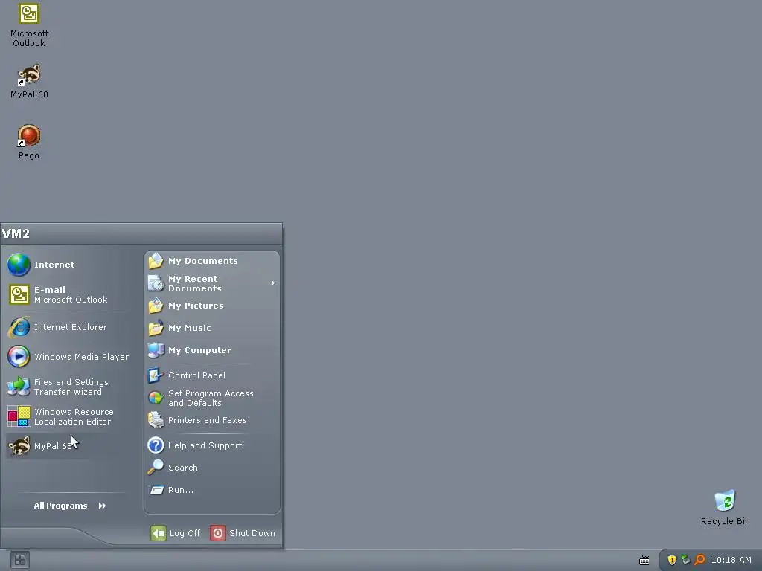Launch Windows Resource Localization Editor
The width and height of the screenshot is (762, 571).
click(x=68, y=416)
